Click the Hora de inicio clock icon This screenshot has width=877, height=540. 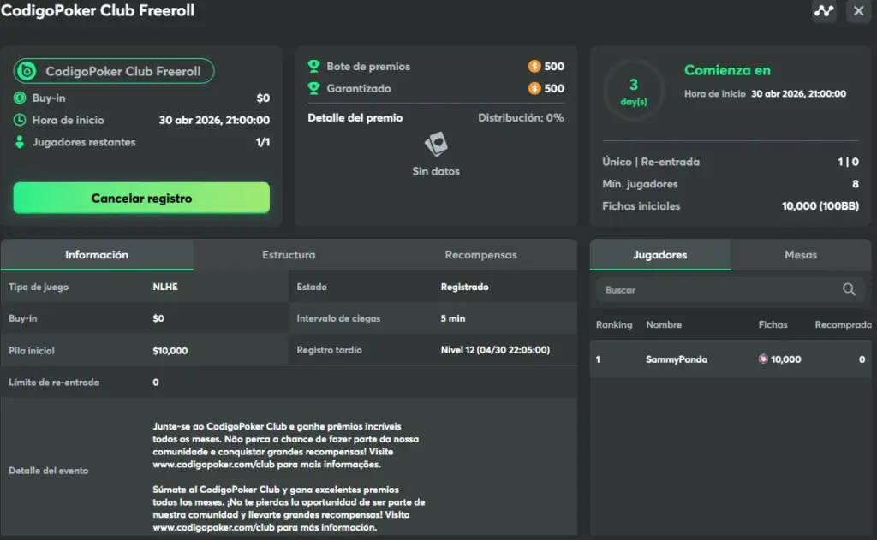pos(20,120)
